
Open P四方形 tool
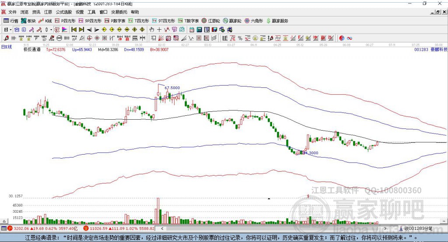(x=65, y=21)
